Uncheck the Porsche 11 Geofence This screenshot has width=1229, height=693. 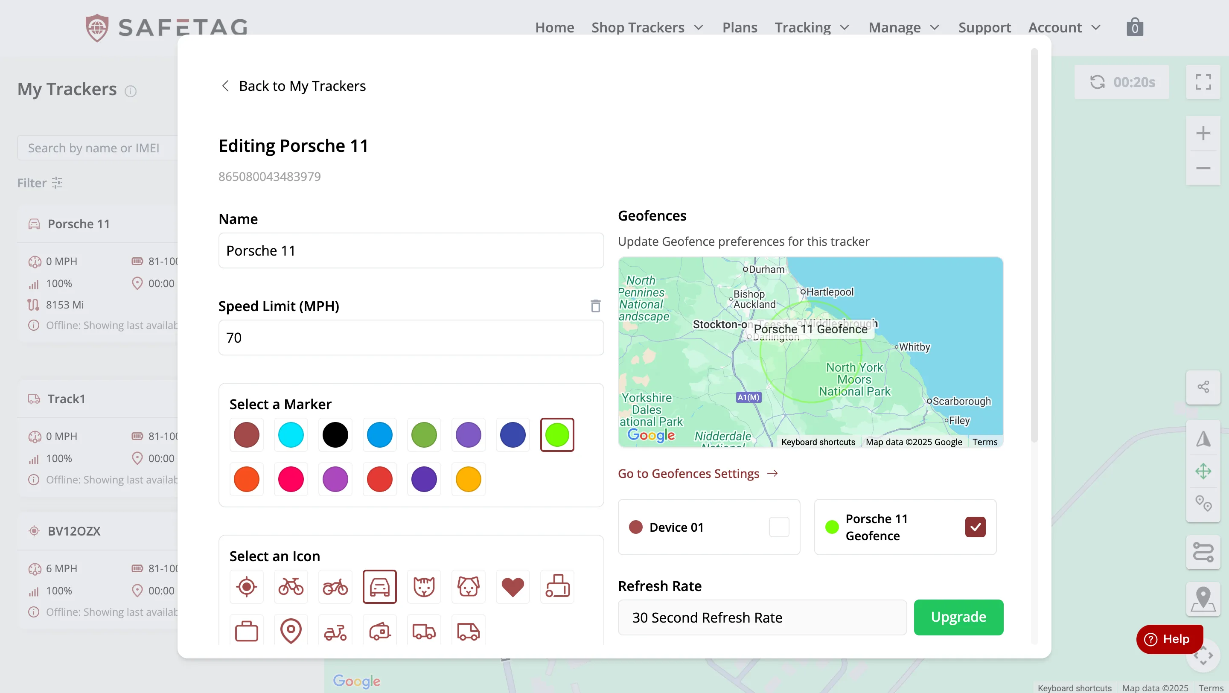click(x=975, y=527)
